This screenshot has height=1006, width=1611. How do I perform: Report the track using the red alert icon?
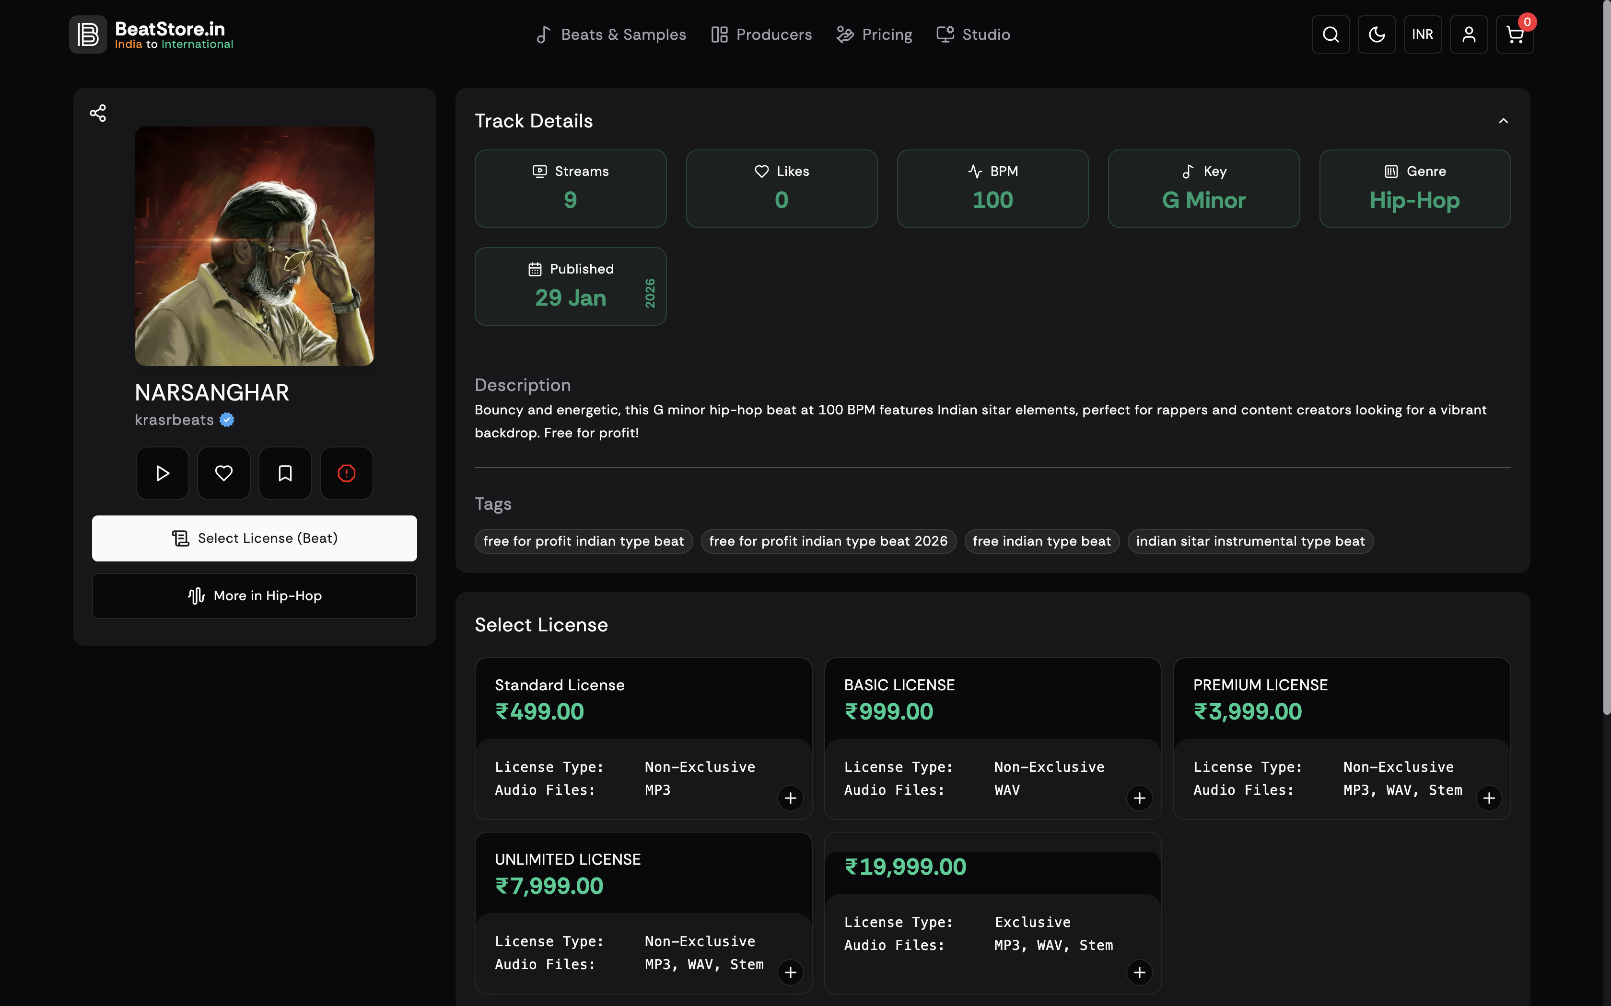pos(346,473)
